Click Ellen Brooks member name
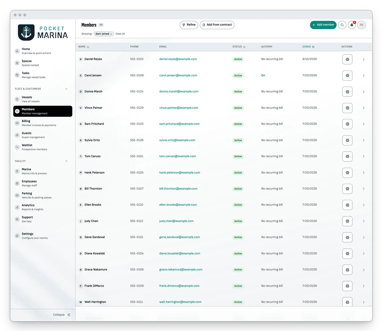The height and width of the screenshot is (331, 382). (93, 205)
